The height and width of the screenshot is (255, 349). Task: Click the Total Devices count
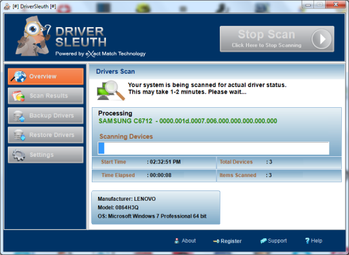270,162
